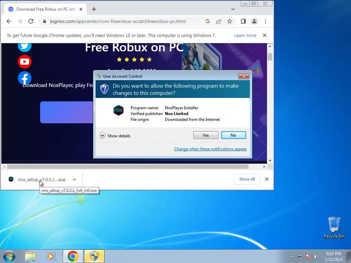Click the vertical scrollbar thumb
The width and height of the screenshot is (351, 263).
[x=270, y=57]
